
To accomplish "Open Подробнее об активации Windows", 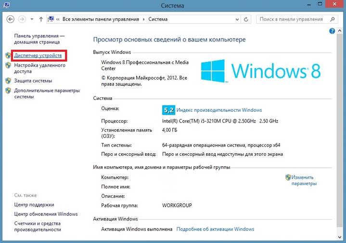I will pyautogui.click(x=215, y=229).
